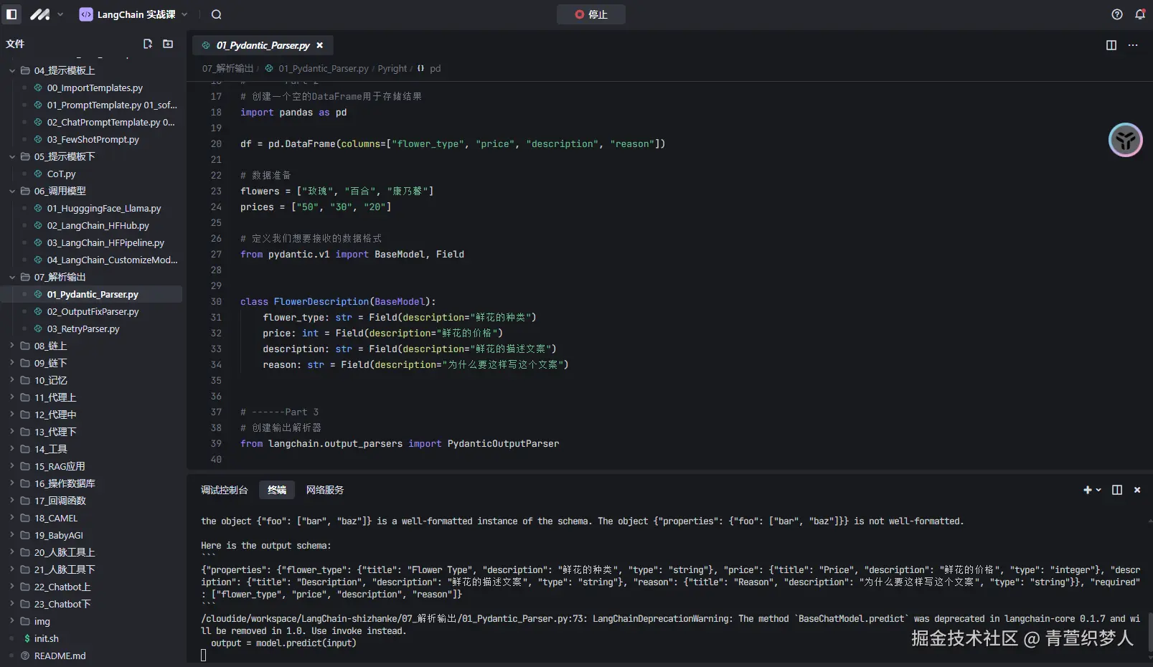Switch to the 调试控制台 tab

[224, 490]
